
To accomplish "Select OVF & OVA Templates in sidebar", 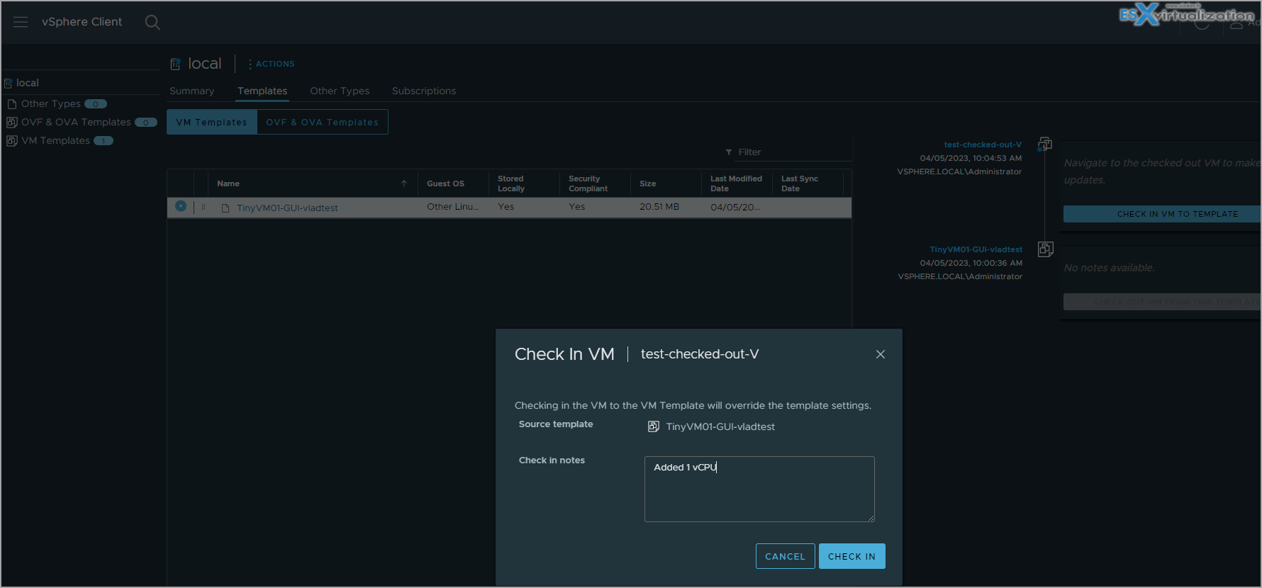I will (76, 122).
